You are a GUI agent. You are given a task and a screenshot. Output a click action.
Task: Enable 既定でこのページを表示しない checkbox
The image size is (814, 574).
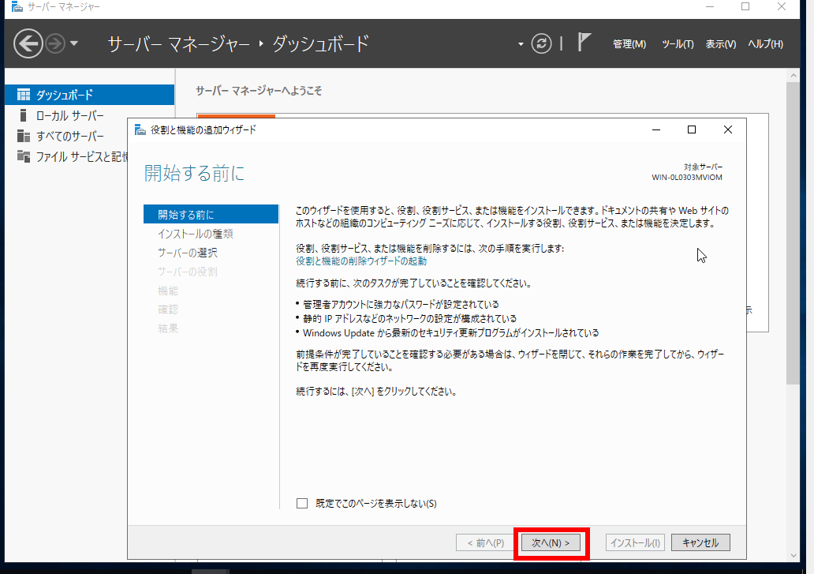click(302, 503)
